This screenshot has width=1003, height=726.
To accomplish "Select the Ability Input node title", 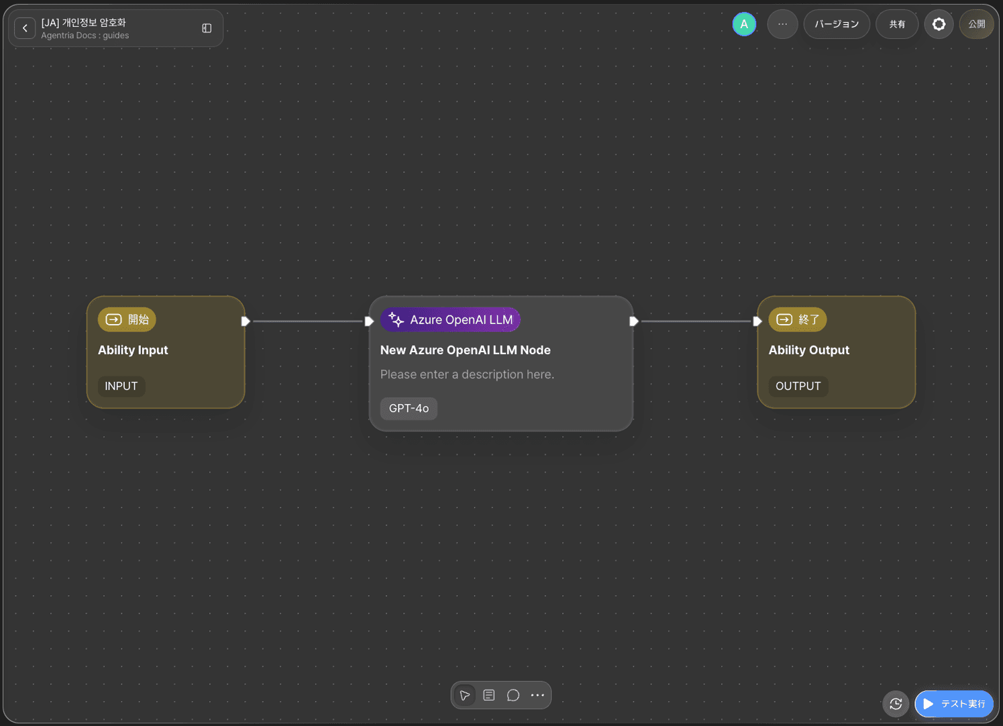I will [133, 350].
